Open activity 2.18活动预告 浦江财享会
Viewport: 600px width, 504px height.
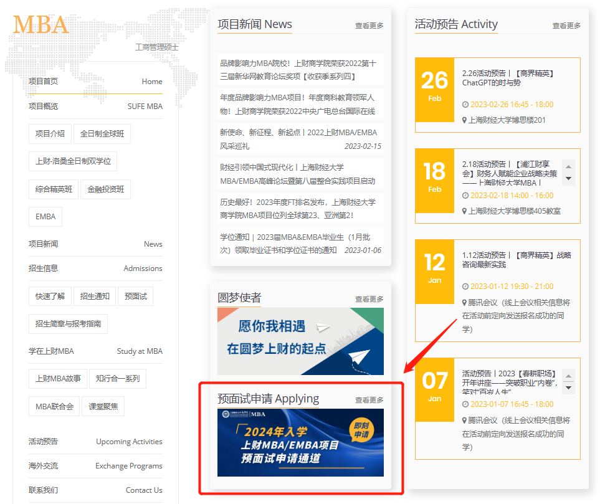(x=510, y=173)
